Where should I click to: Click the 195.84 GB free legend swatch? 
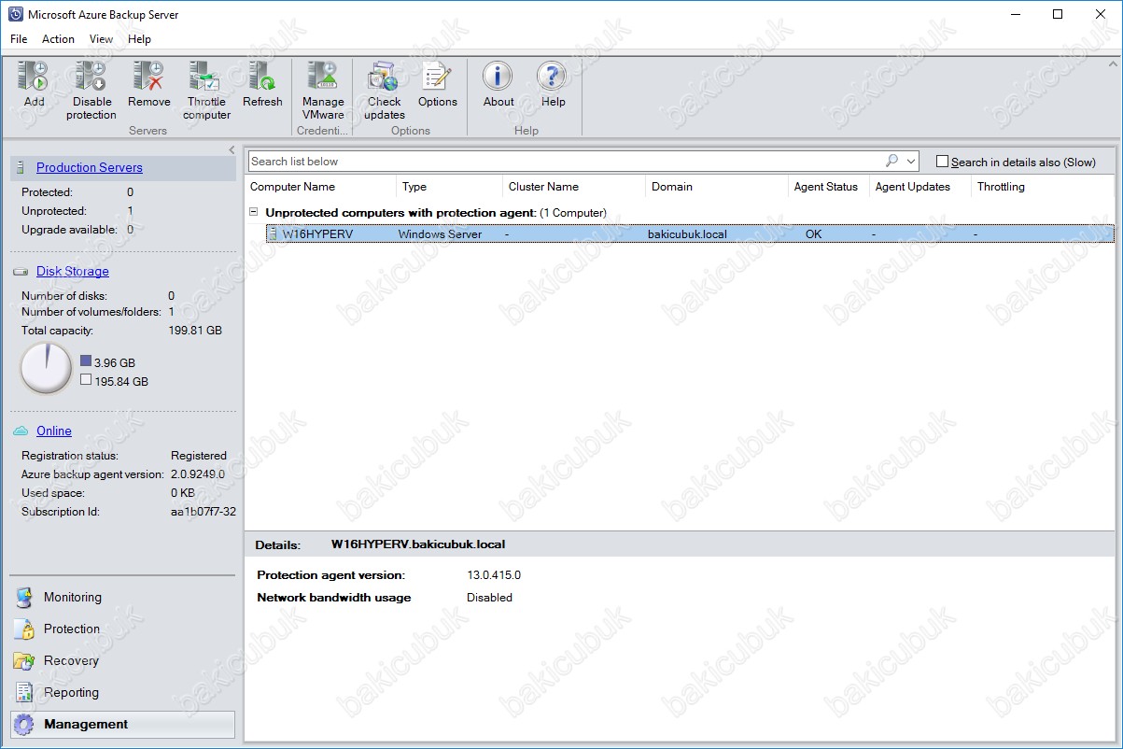click(x=86, y=380)
